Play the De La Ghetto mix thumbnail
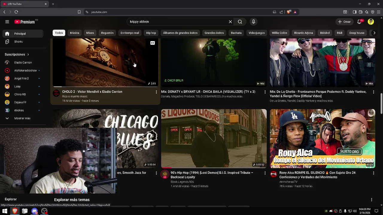This screenshot has height=215, width=383. (x=323, y=63)
